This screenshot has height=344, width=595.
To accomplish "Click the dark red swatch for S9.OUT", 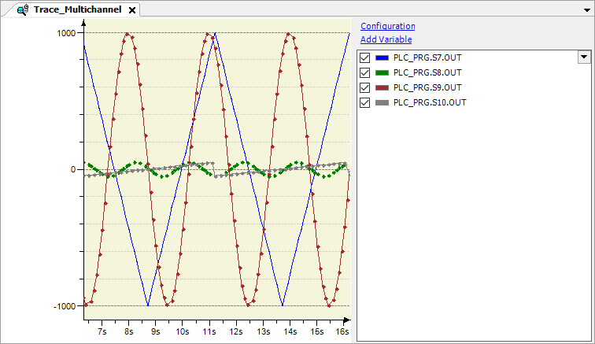I will 382,87.
